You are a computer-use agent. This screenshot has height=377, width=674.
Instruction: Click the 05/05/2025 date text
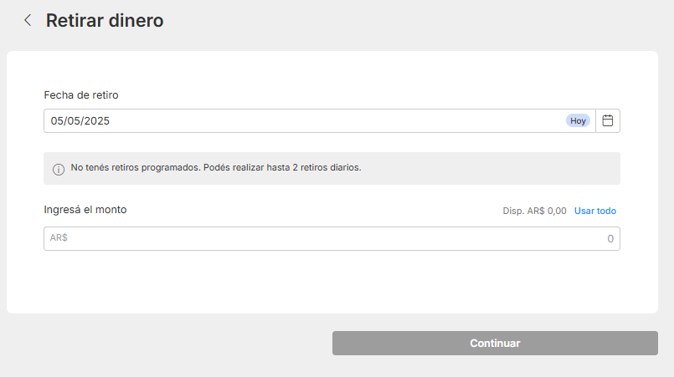(x=80, y=120)
